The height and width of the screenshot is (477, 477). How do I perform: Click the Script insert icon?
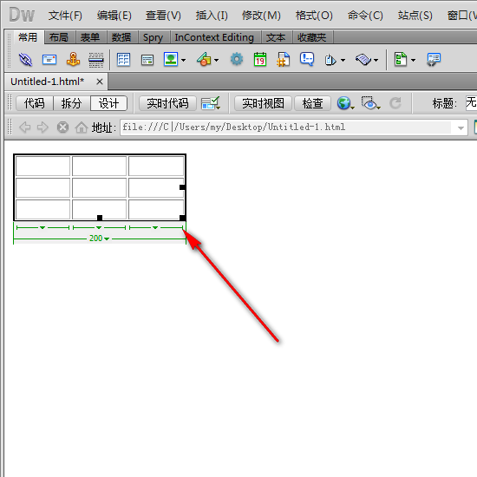tap(363, 60)
